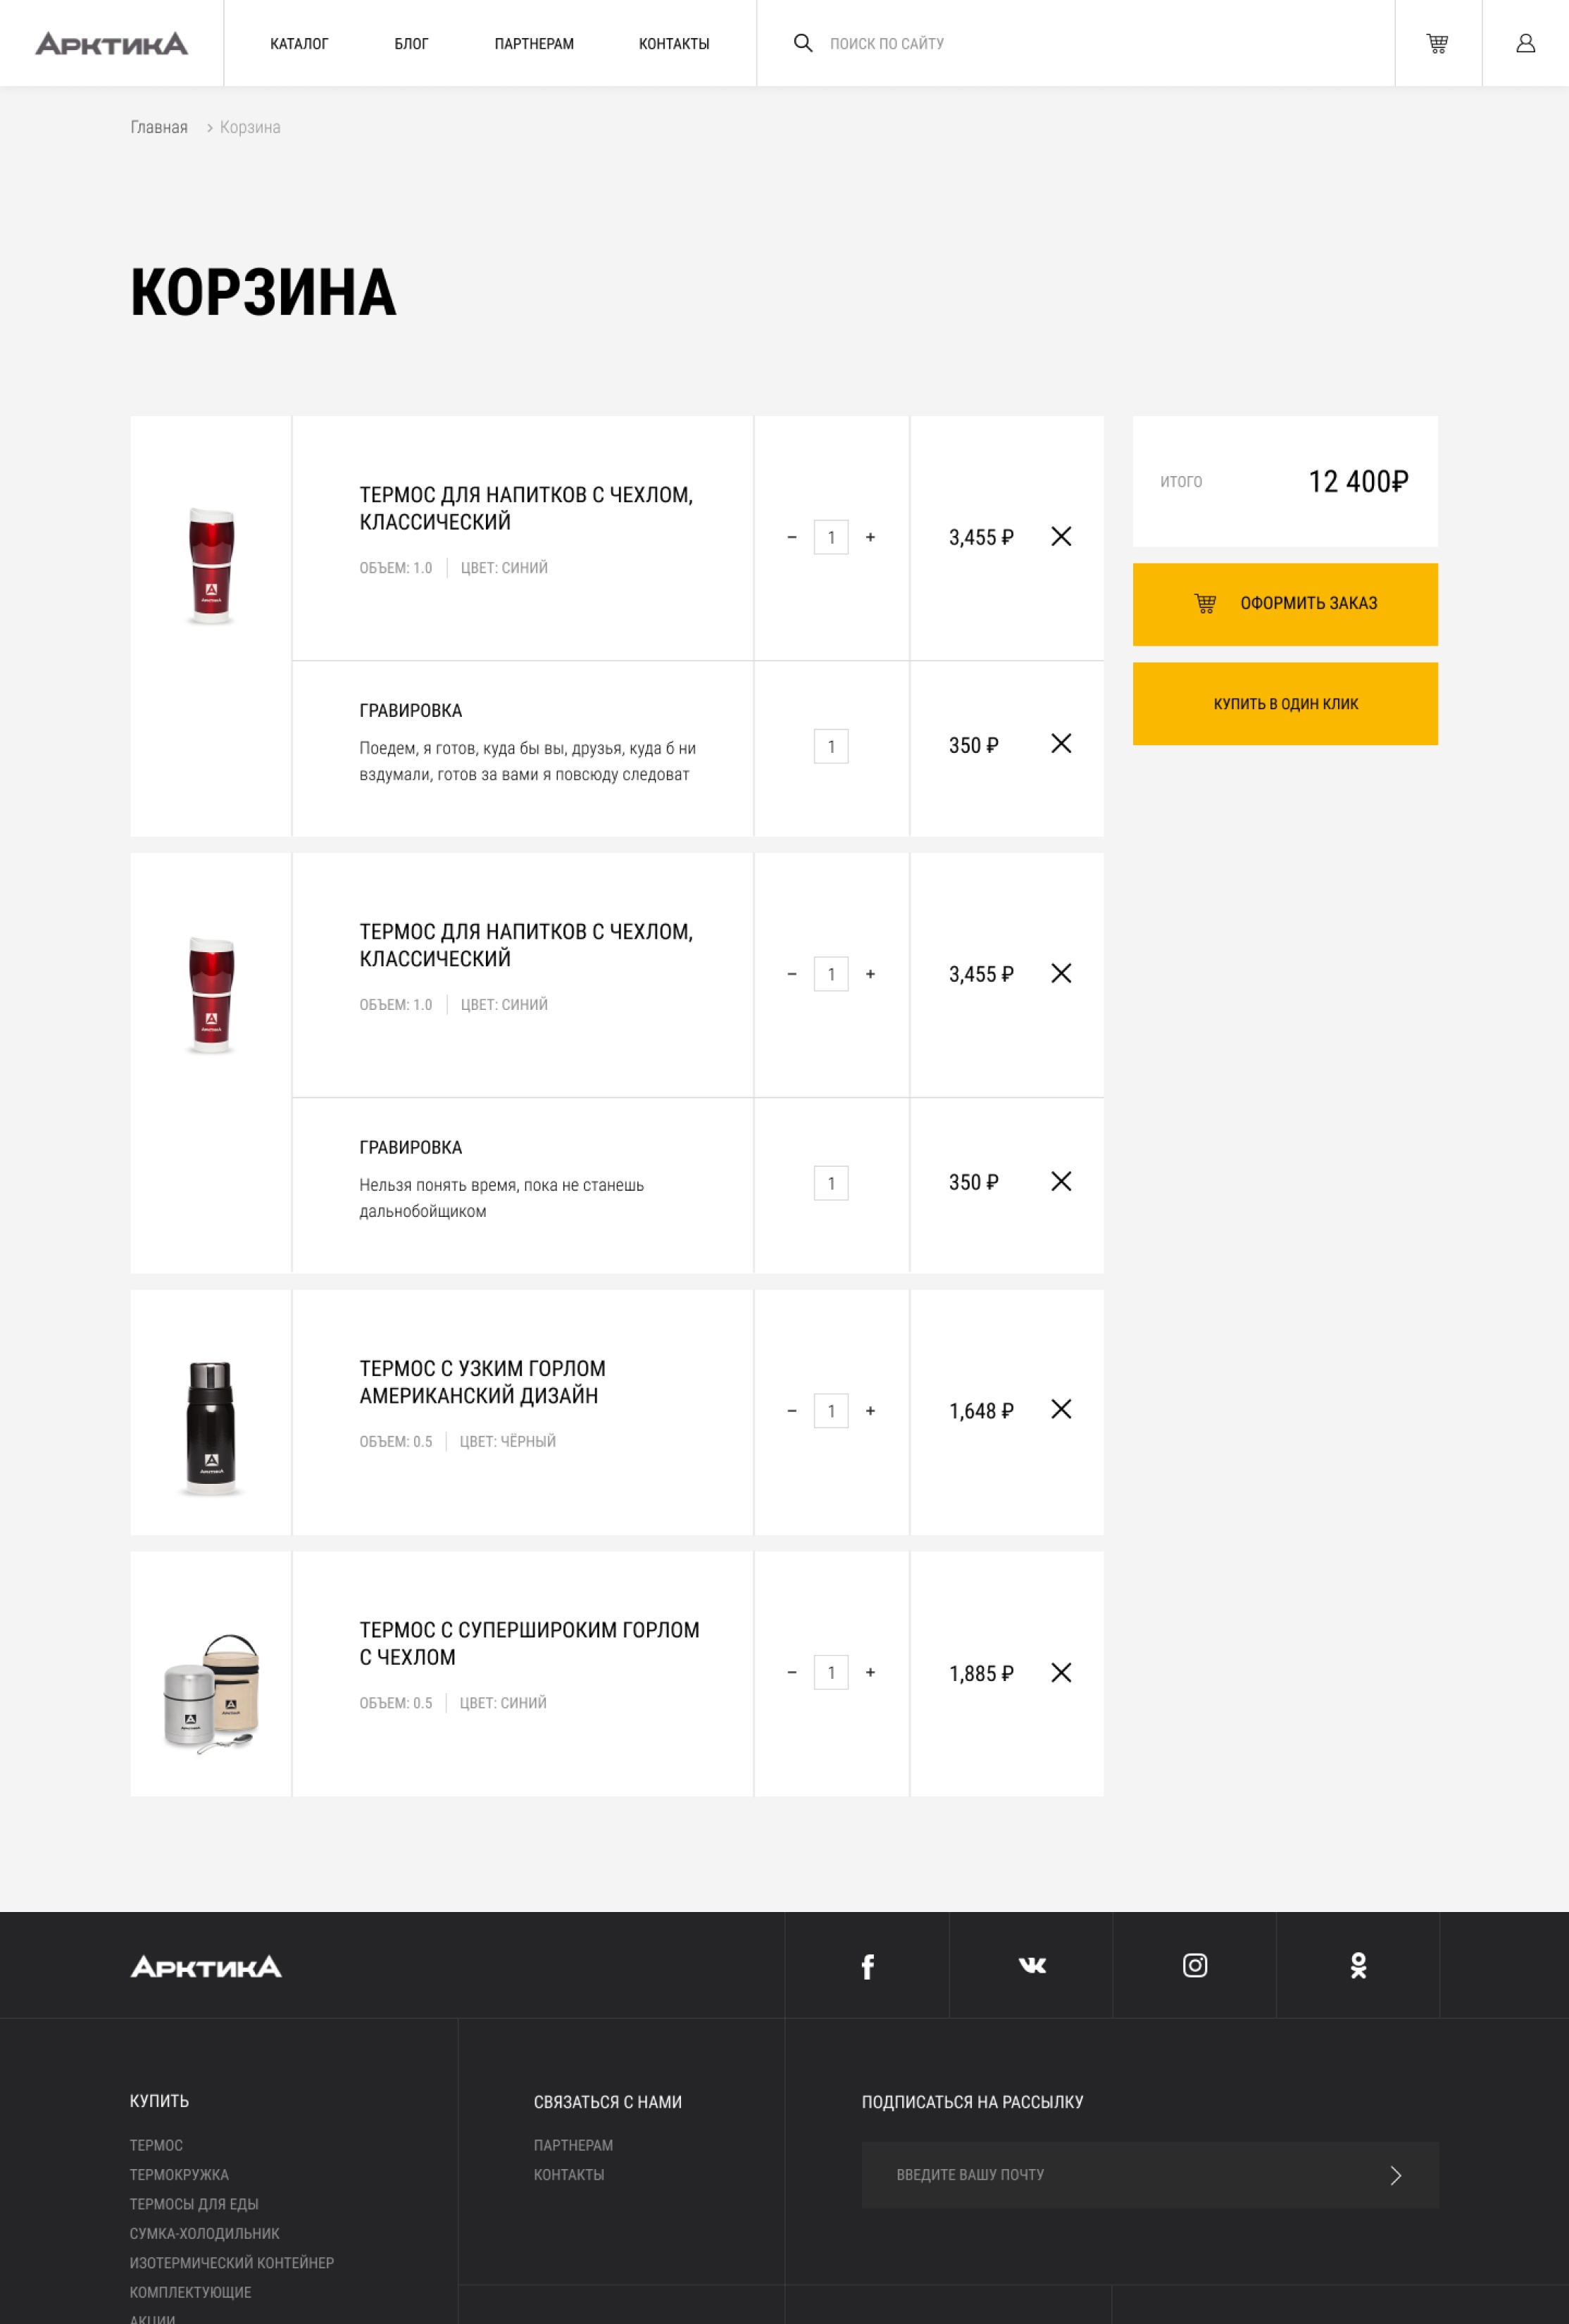Delete the first engraving line item
This screenshot has height=2324, width=1569.
[x=1061, y=743]
